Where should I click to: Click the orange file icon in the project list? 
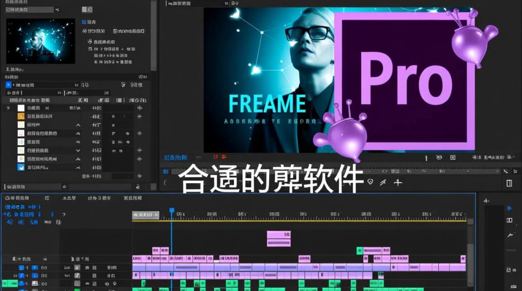(21, 116)
